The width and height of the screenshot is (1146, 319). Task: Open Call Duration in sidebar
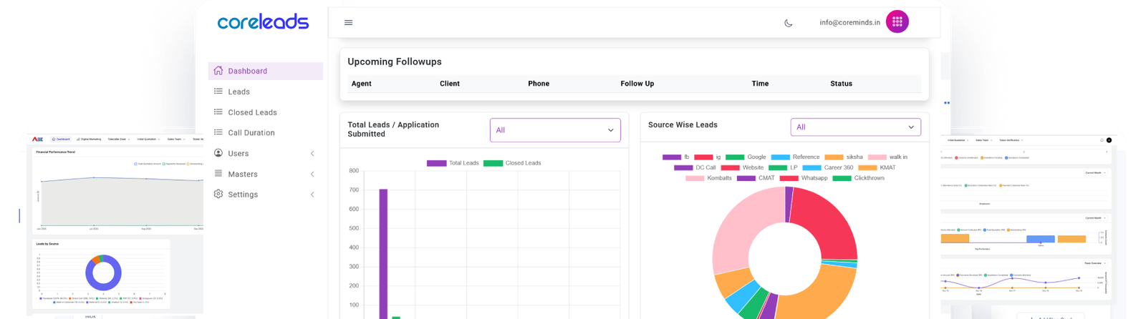pos(251,133)
